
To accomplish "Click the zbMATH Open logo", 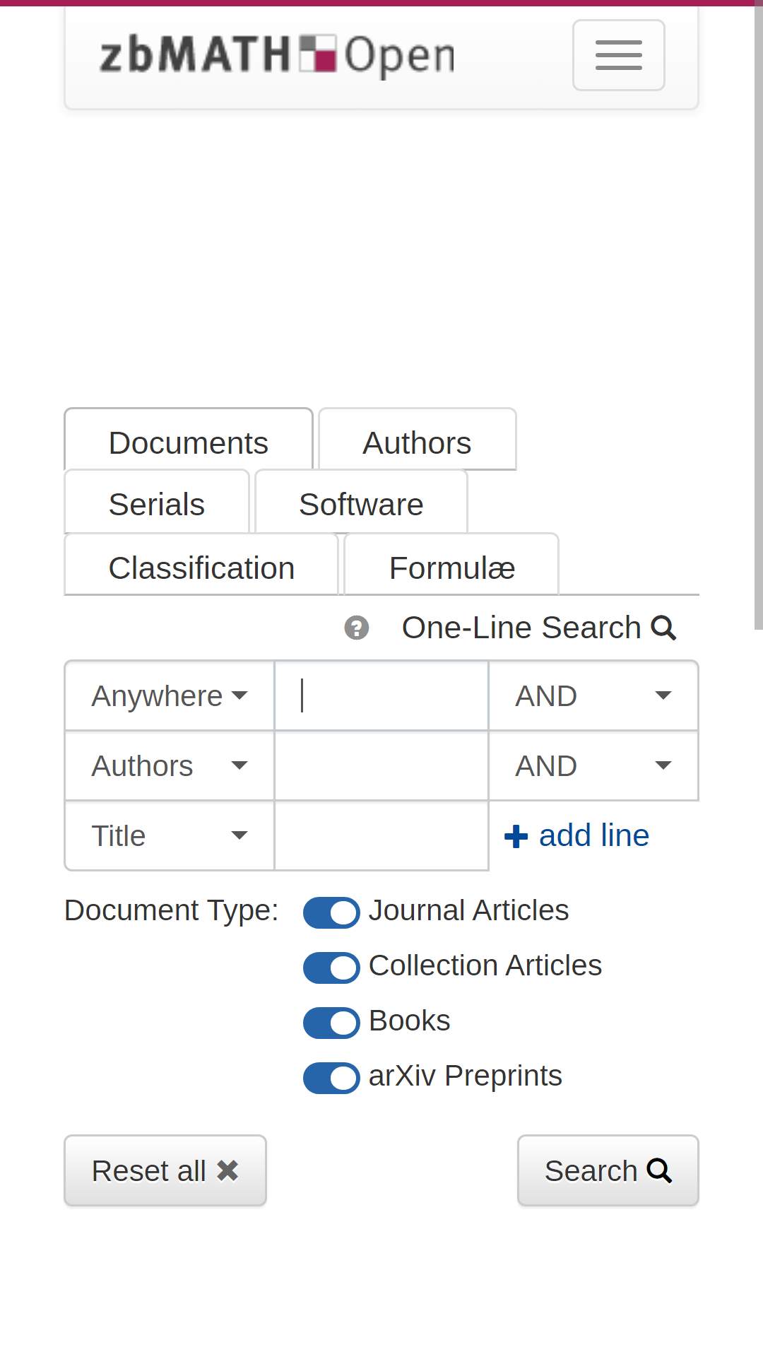I will click(277, 55).
